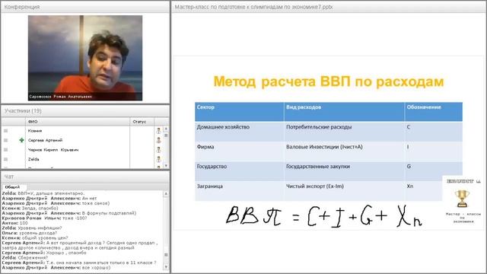The image size is (487, 274).
Task: Click the small square marker in Zelda's row
Action: point(5,159)
